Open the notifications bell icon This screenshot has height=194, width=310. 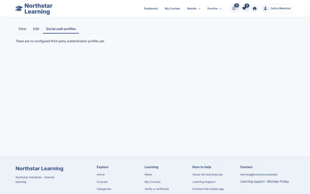pos(234,8)
